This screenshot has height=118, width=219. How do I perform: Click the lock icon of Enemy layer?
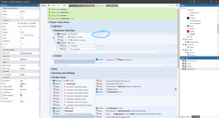tap(186, 66)
